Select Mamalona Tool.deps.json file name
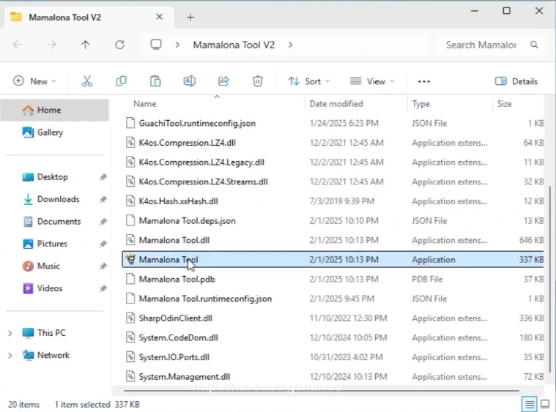Image resolution: width=556 pixels, height=412 pixels. pyautogui.click(x=188, y=221)
